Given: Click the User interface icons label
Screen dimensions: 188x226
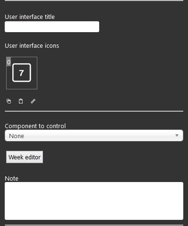Looking at the screenshot, I should 32,46.
